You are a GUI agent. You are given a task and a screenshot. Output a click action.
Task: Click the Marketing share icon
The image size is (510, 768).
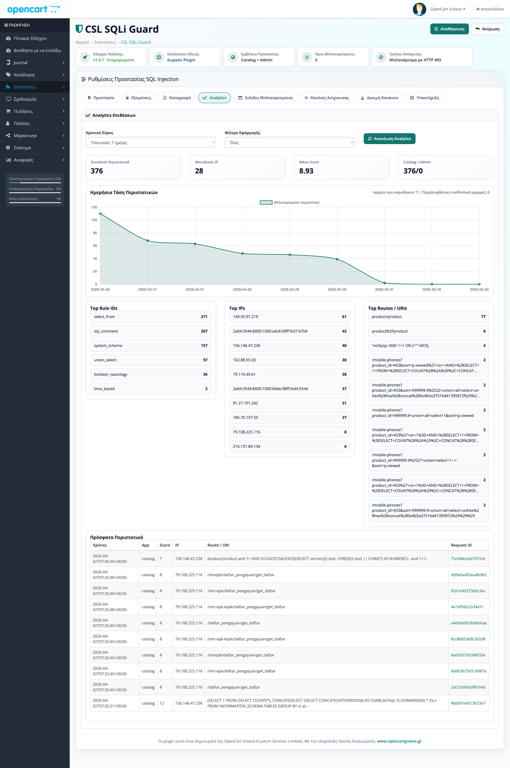8,135
